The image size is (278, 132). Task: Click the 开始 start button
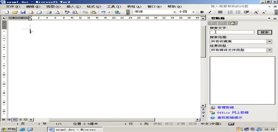9,129
